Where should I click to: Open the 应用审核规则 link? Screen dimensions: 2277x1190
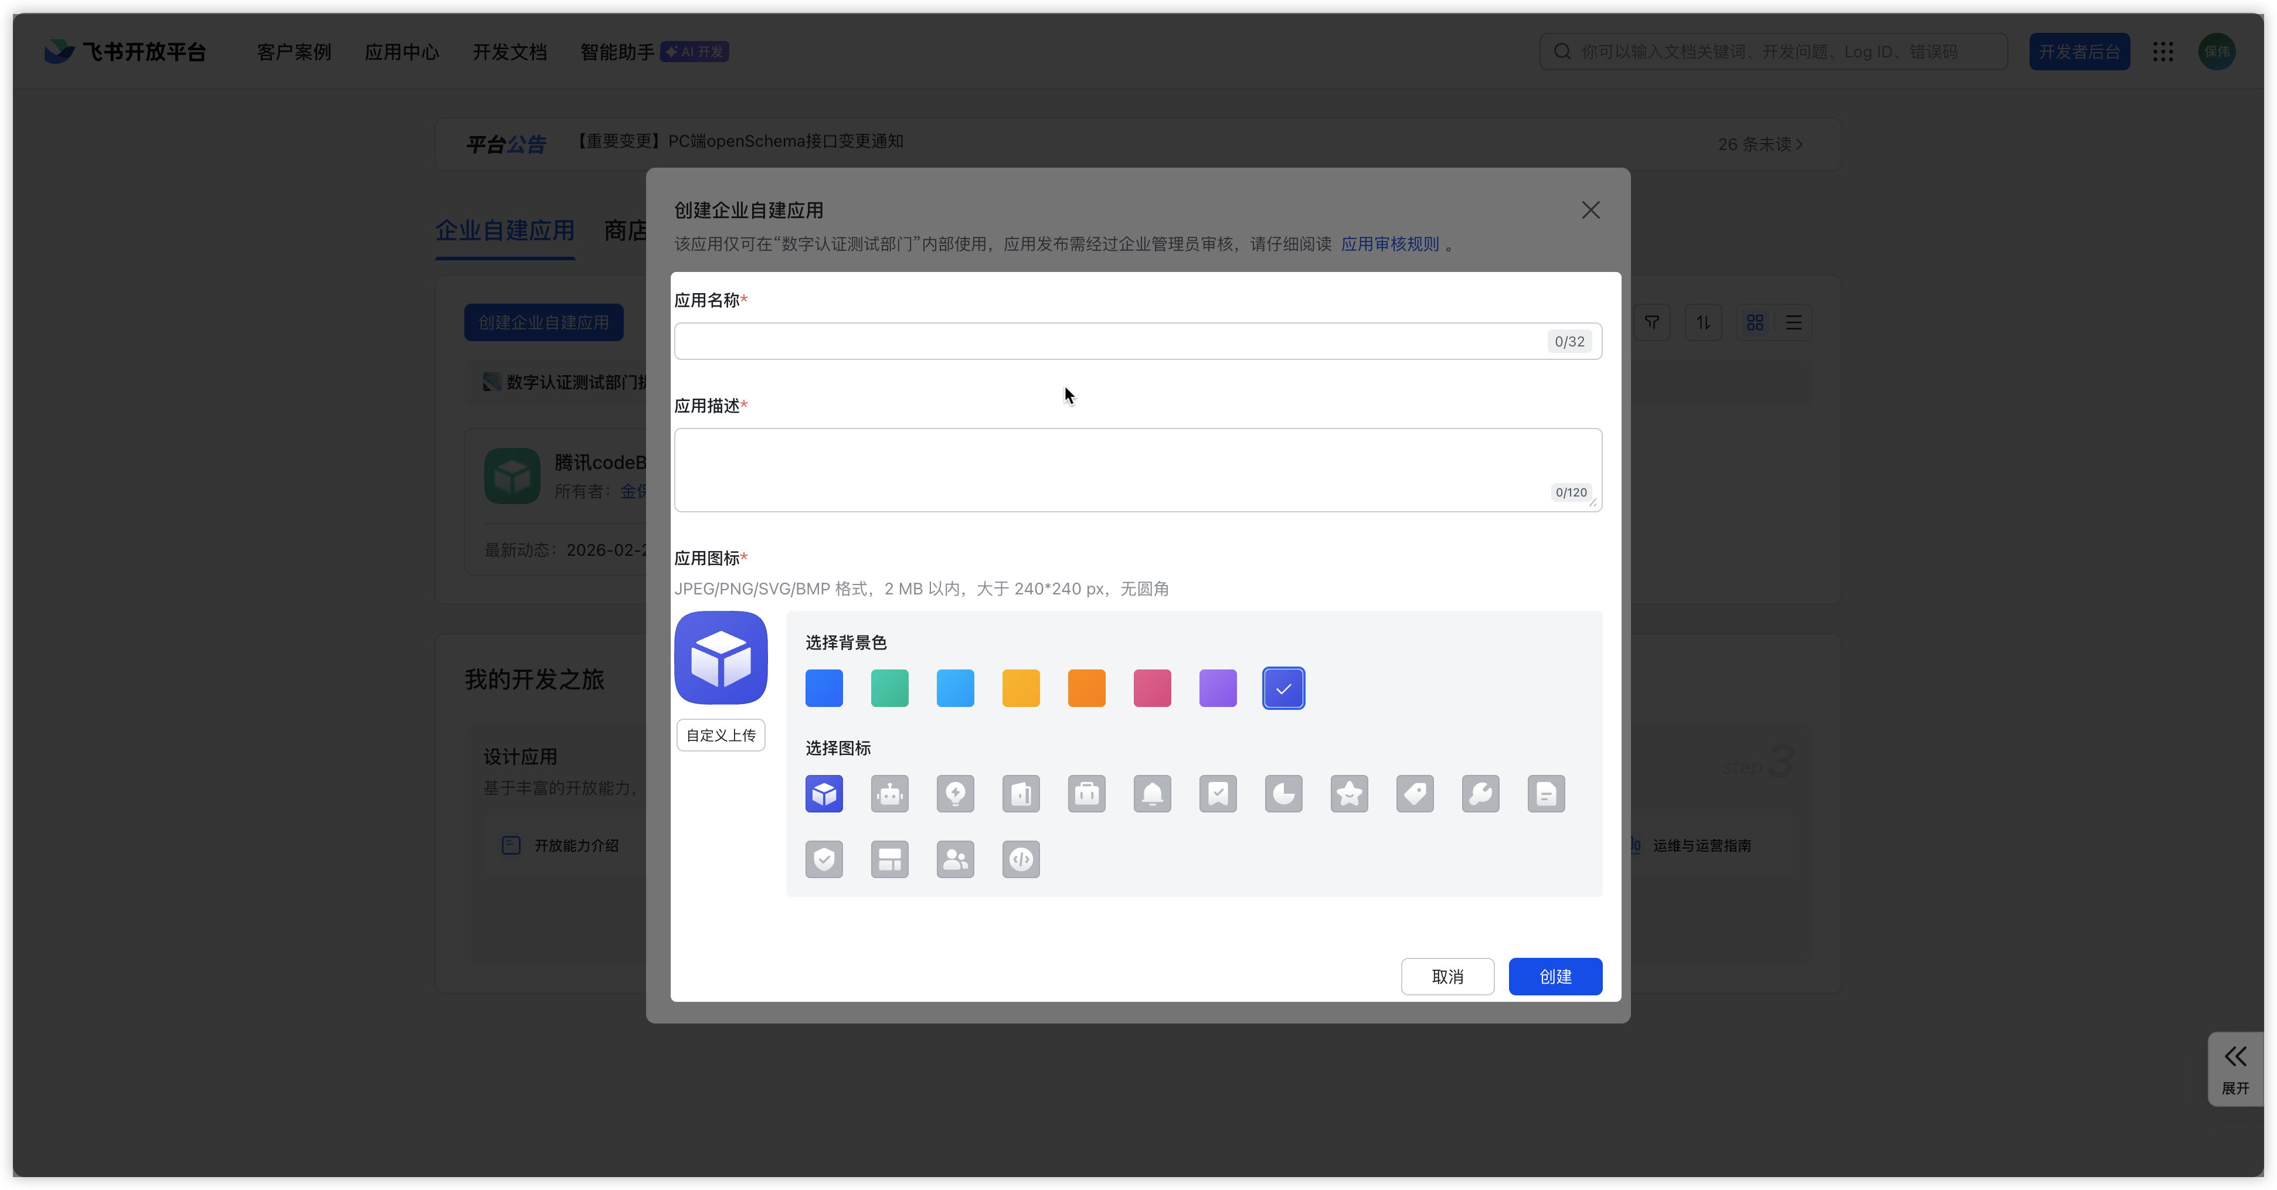point(1389,244)
